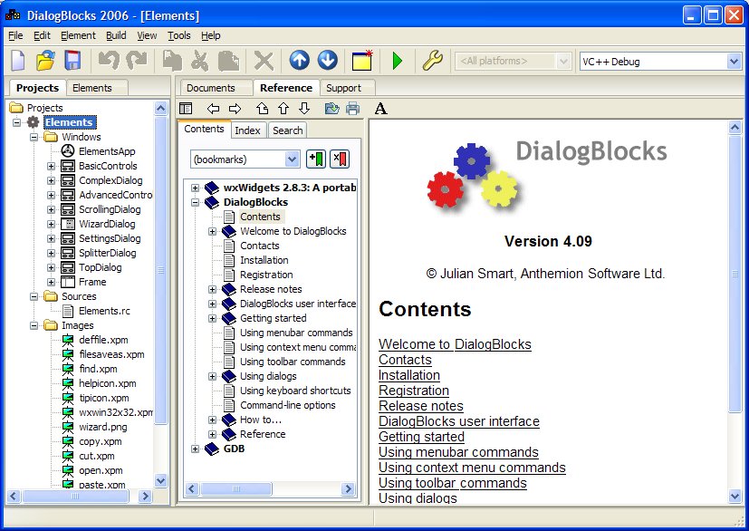The height and width of the screenshot is (531, 749).
Task: Collapse the Elements project tree node
Action: tap(16, 122)
